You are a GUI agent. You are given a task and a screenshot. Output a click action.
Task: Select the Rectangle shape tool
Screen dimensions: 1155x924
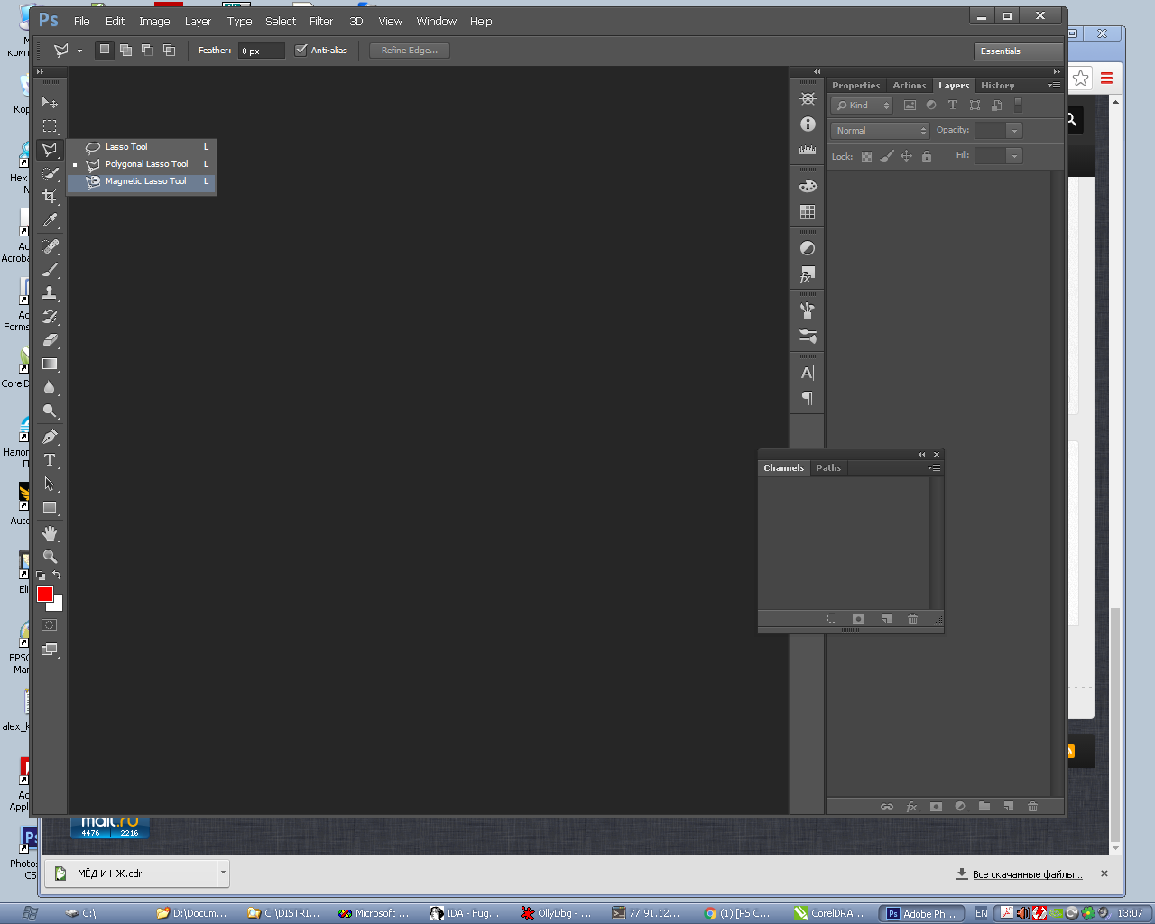coord(50,507)
